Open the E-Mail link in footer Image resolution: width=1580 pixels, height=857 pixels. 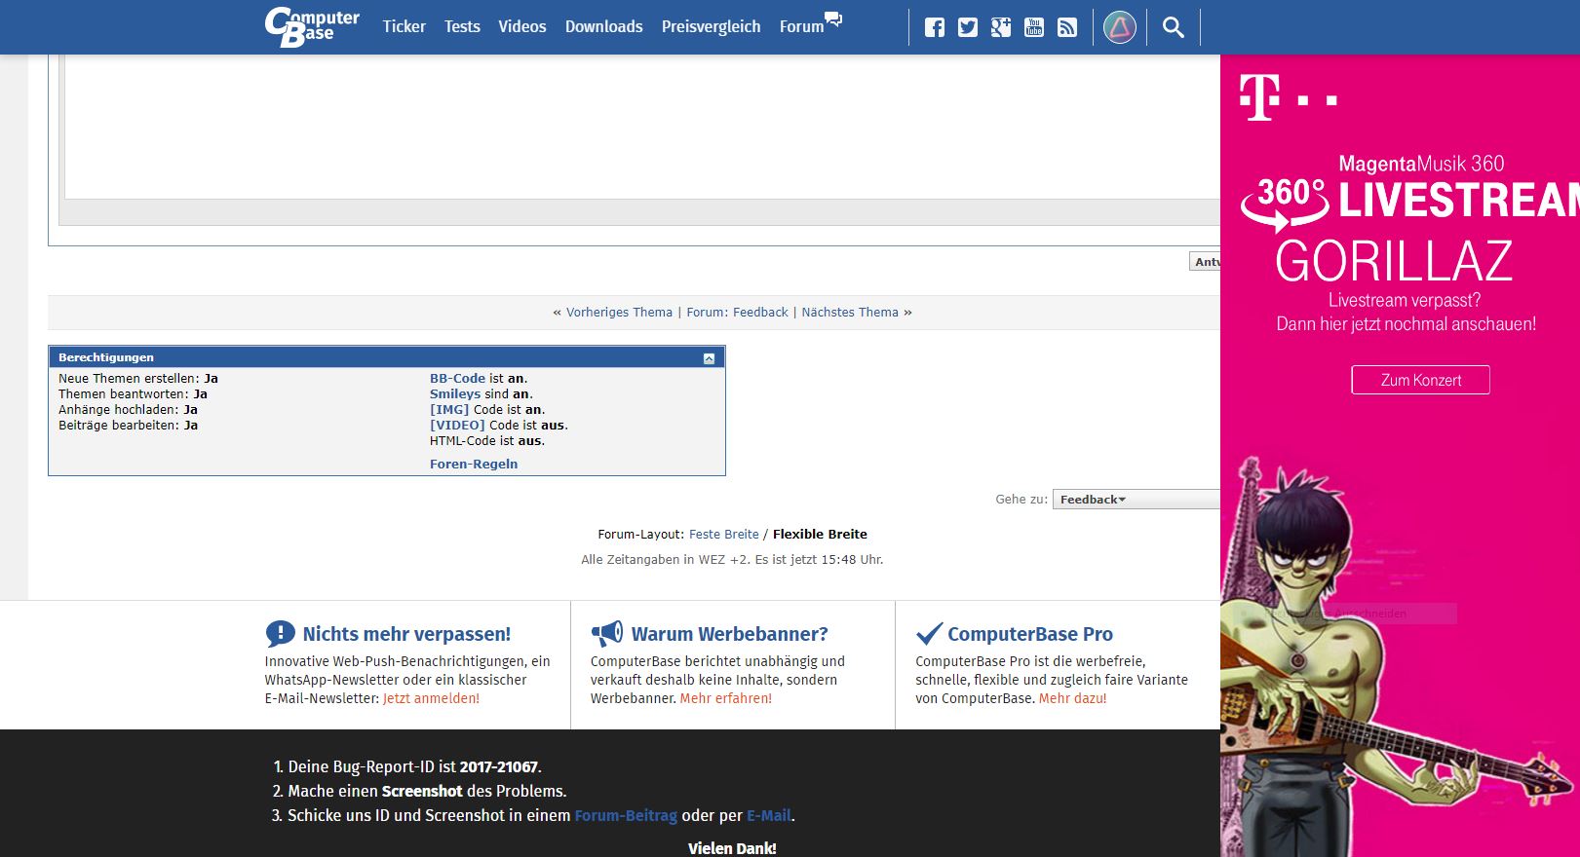click(769, 816)
